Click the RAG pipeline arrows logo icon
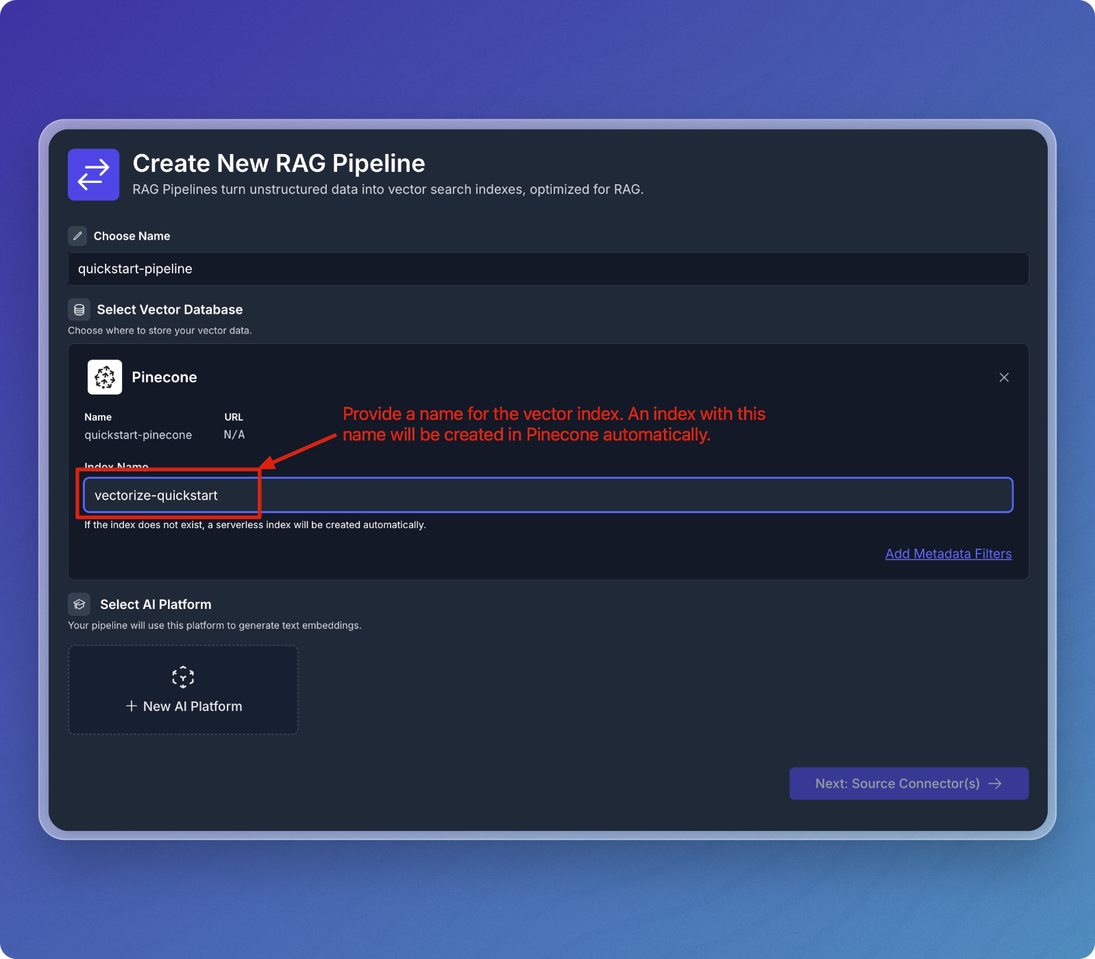1095x959 pixels. coord(93,175)
